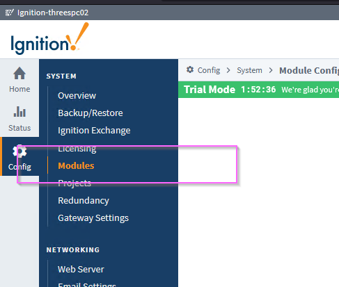Select the Modules menu item

(x=76, y=166)
